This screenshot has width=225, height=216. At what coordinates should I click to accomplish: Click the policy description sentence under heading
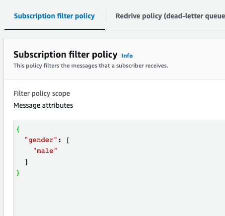click(x=91, y=66)
